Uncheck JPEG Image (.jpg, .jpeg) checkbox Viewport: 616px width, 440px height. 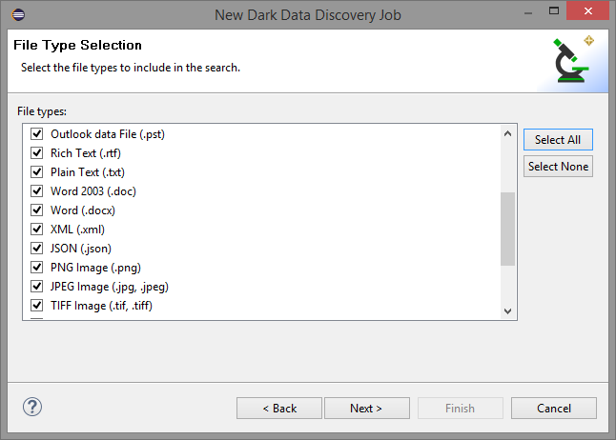pyautogui.click(x=38, y=287)
